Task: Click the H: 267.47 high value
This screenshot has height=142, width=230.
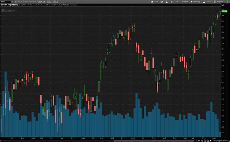Action: pyautogui.click(x=39, y=5)
